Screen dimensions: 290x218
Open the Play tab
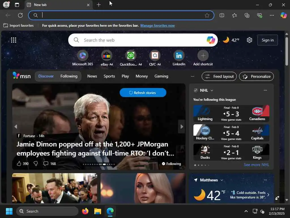[125, 76]
